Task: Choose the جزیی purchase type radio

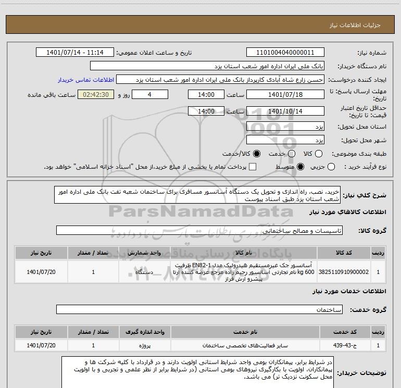Action: pos(331,167)
